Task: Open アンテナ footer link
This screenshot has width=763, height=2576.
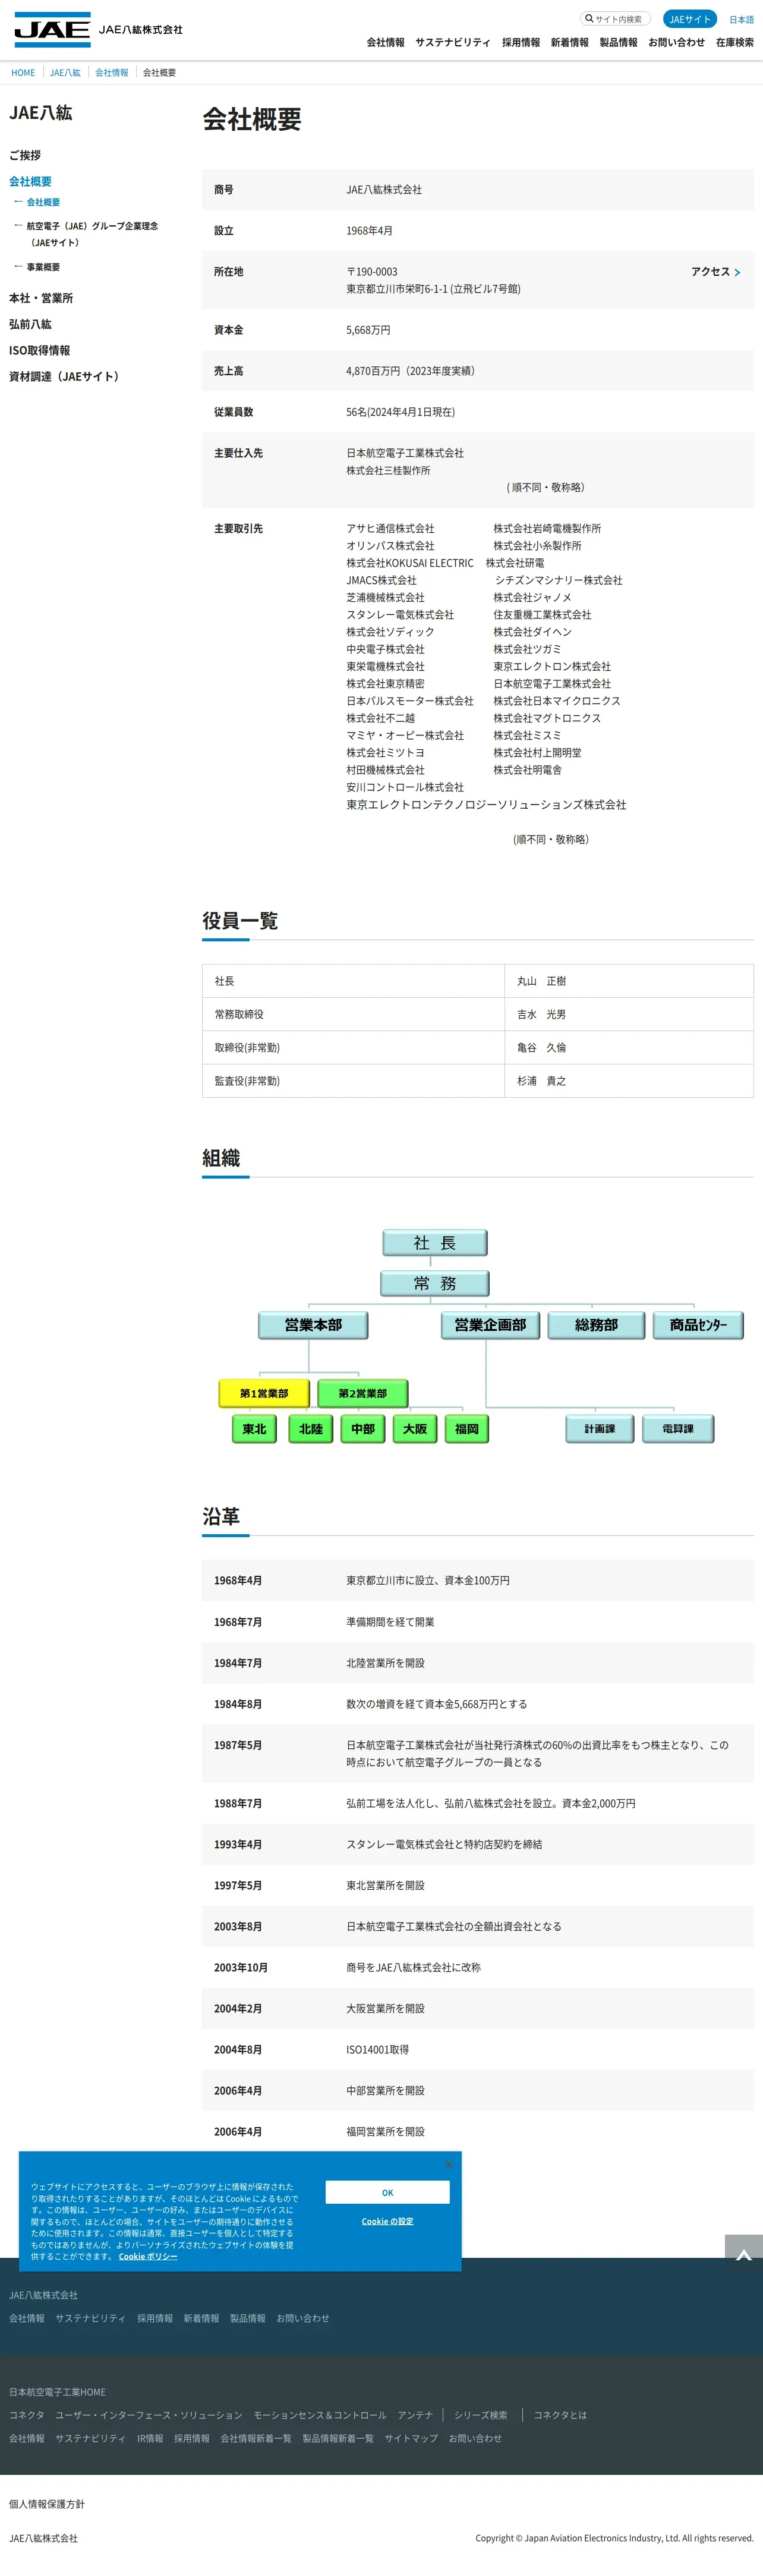Action: 415,2415
